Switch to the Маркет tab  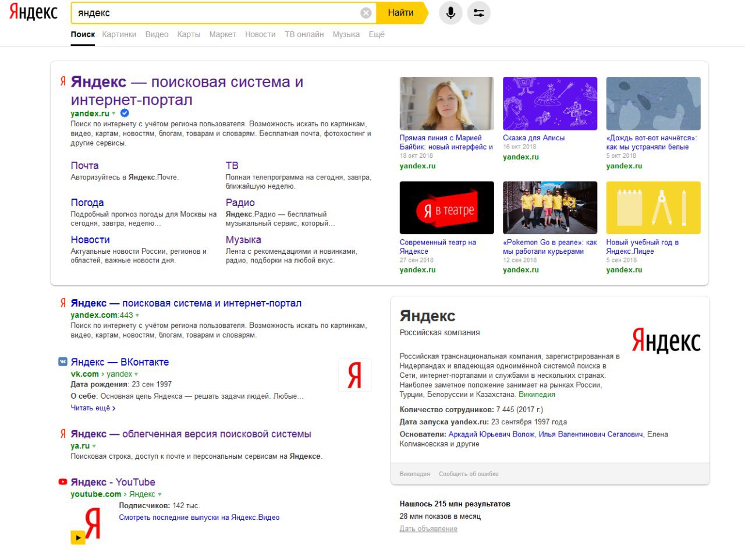point(223,34)
